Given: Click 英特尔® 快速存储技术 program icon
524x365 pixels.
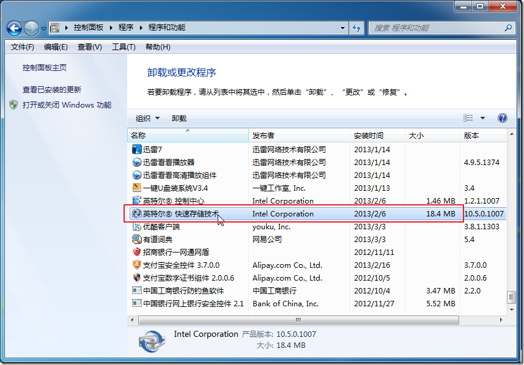Looking at the screenshot, I should [x=137, y=213].
